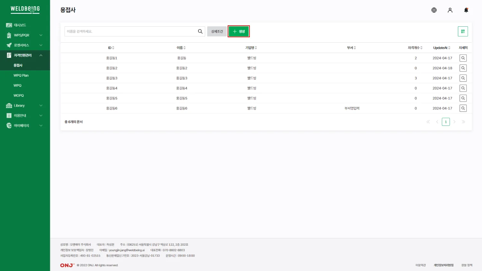Sort table by ID column
Viewport: 482px width, 271px height.
pyautogui.click(x=111, y=48)
